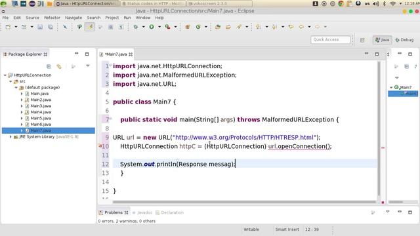Click the Quick Access search field
Screen dimensions: 420x236
pos(330,39)
